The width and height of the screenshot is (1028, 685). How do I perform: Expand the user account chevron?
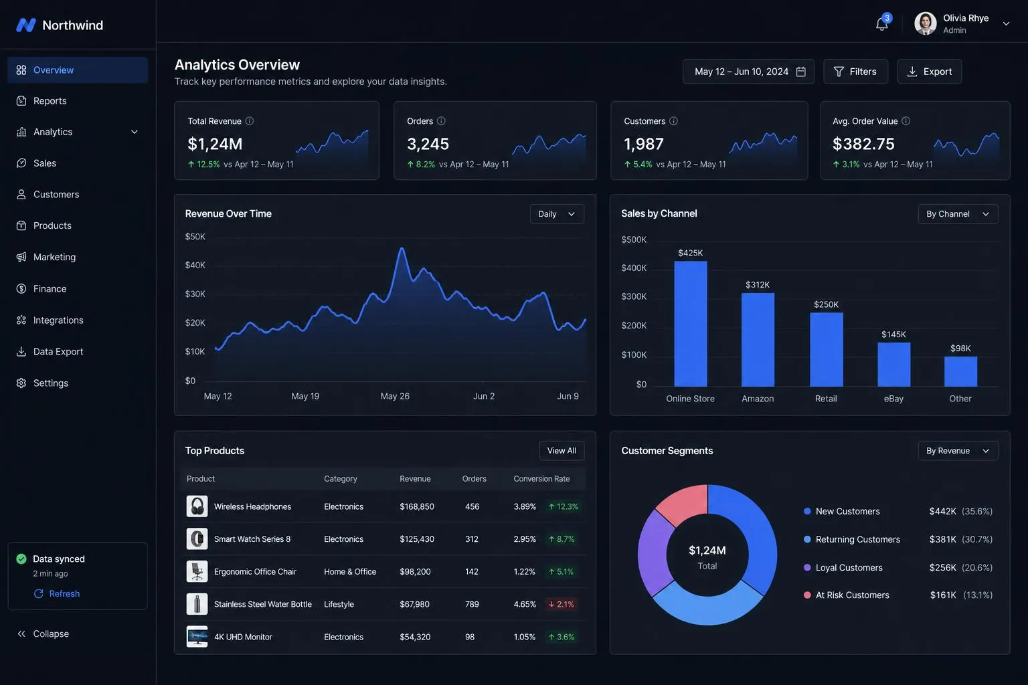tap(1006, 23)
